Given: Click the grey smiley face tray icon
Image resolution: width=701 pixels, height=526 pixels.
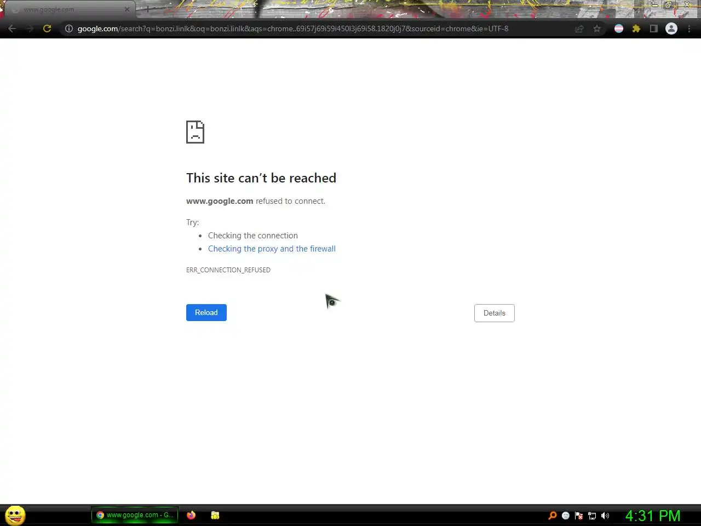Looking at the screenshot, I should click(566, 516).
